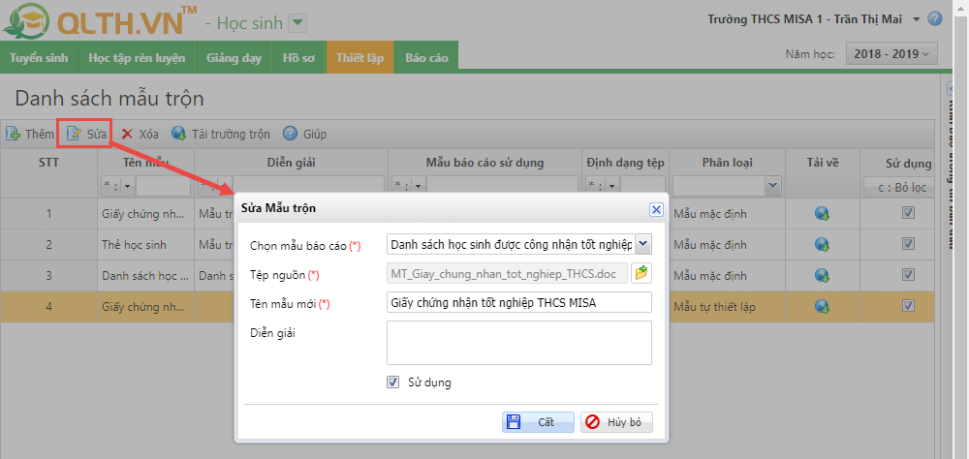The image size is (969, 459).
Task: Toggle Sử dụng checkbox in dialog
Action: (393, 382)
